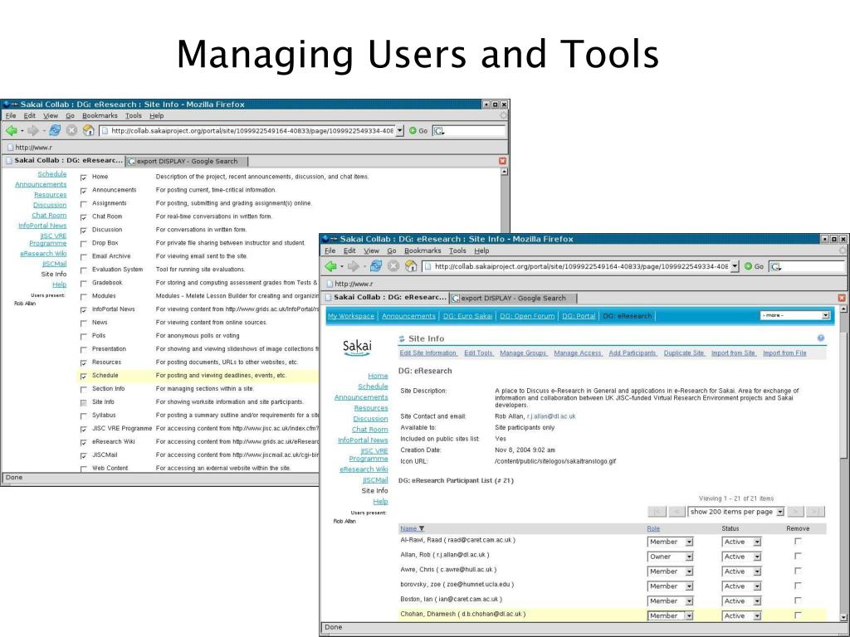This screenshot has height=637, width=850.
Task: Click Home icon in front Firefox window
Action: point(411,266)
